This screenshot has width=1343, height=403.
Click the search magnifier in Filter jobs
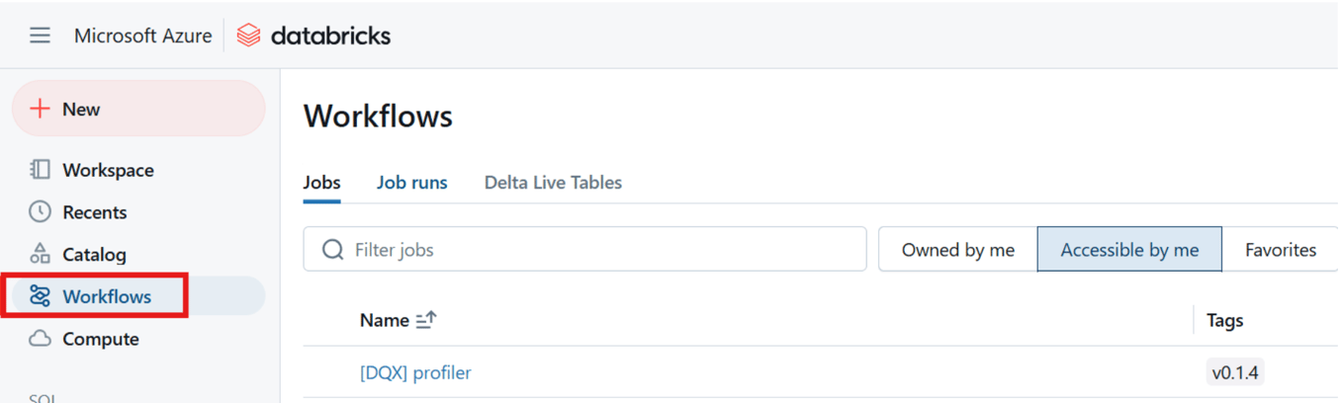(x=333, y=250)
